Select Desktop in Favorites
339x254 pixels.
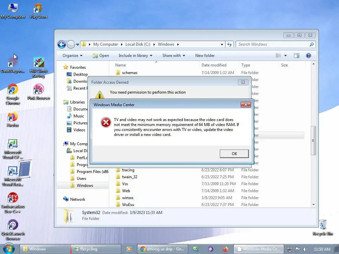point(77,74)
